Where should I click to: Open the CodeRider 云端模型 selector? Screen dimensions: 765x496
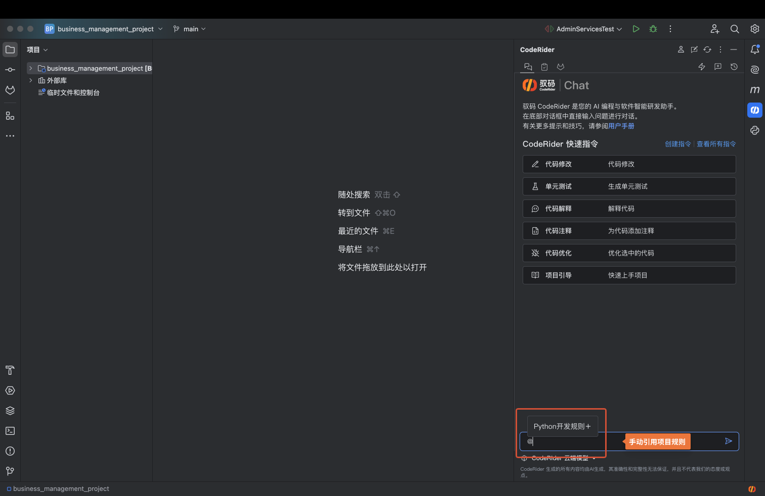pyautogui.click(x=560, y=458)
